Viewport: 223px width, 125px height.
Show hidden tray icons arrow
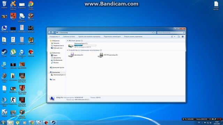coord(202,123)
